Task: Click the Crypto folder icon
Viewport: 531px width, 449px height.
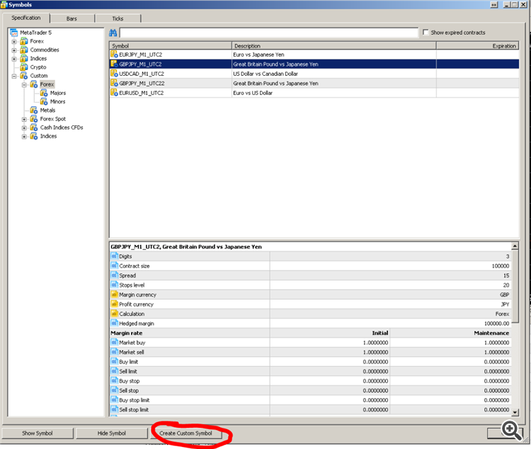Action: click(x=23, y=67)
